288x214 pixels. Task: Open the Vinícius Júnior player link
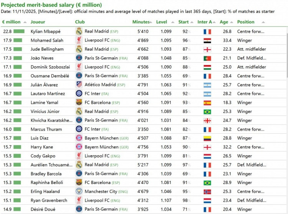tap(45, 111)
